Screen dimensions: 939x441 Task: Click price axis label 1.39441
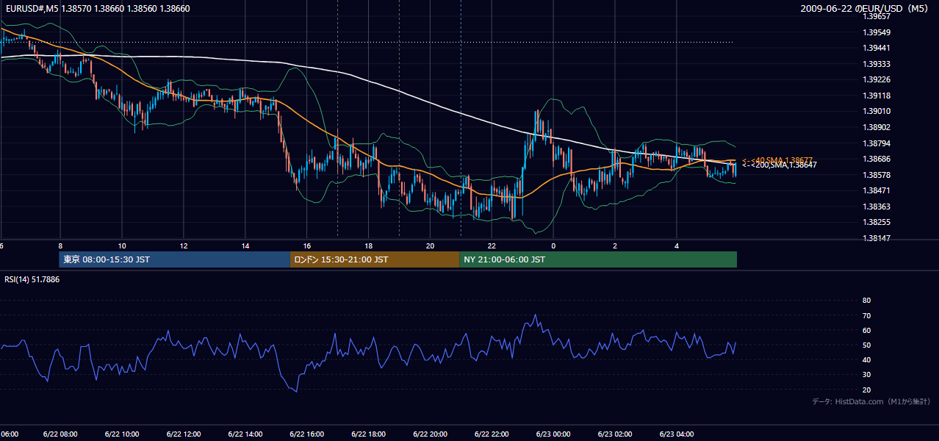coord(876,49)
